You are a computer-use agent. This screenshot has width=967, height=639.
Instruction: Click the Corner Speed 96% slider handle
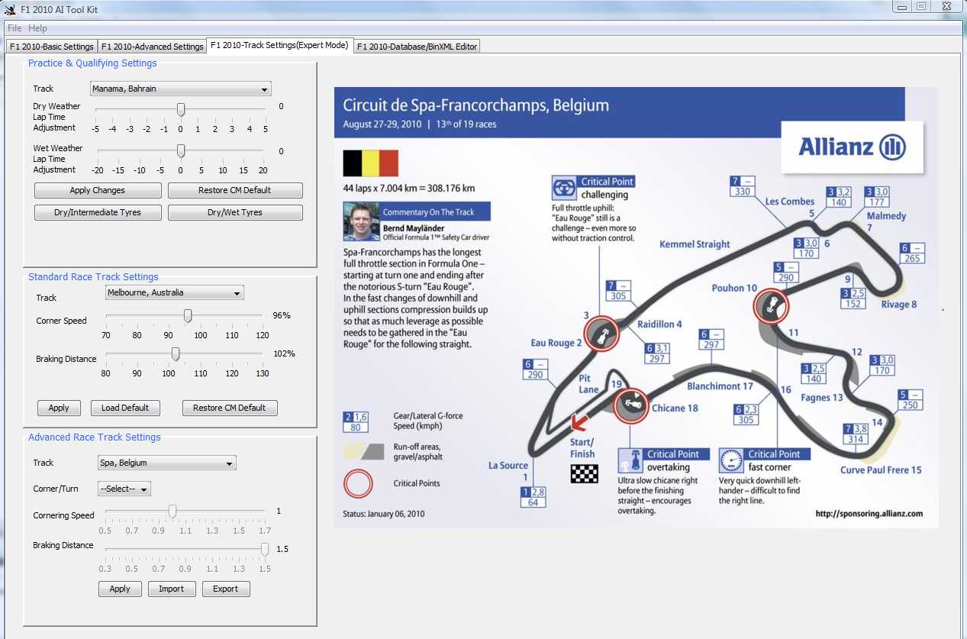click(x=188, y=316)
